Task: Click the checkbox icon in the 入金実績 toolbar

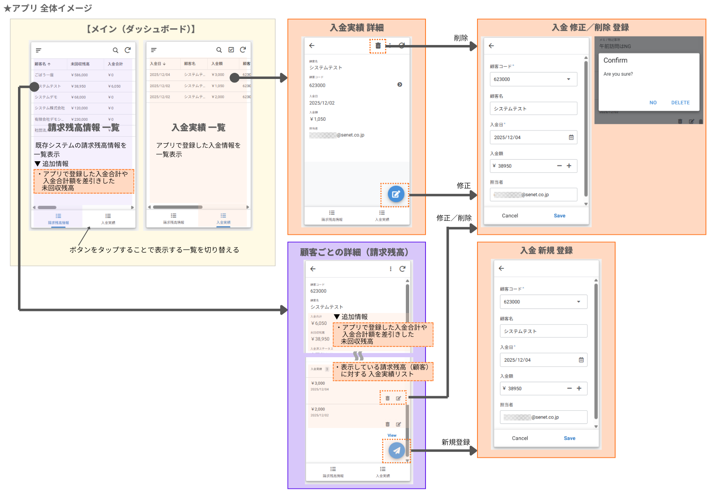Action: (231, 49)
